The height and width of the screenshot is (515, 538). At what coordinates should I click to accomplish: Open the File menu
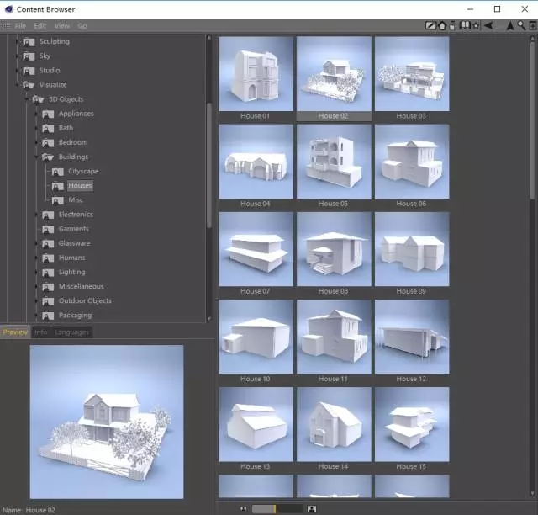pos(20,26)
